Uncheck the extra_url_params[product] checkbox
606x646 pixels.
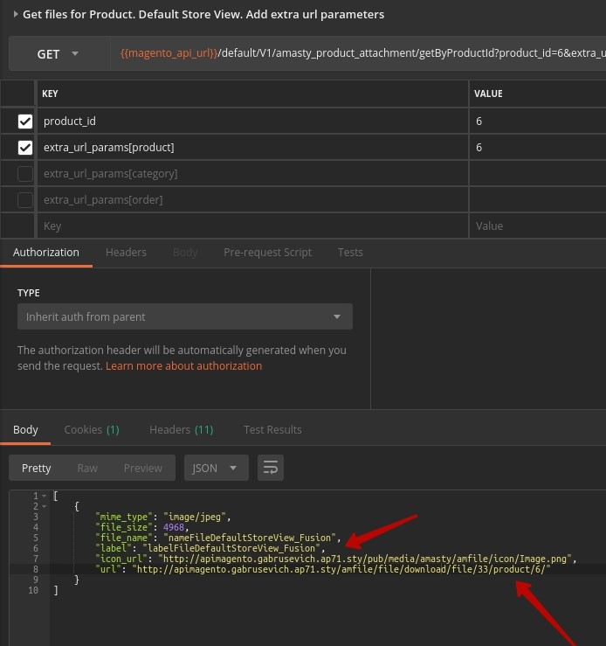tap(25, 148)
